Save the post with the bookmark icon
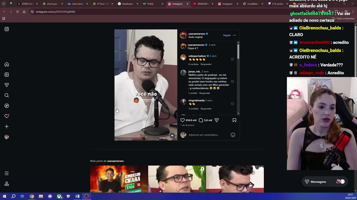 tap(234, 120)
